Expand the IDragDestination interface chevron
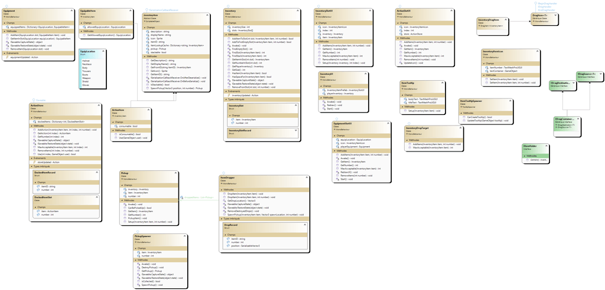The width and height of the screenshot is (605, 290). [574, 83]
